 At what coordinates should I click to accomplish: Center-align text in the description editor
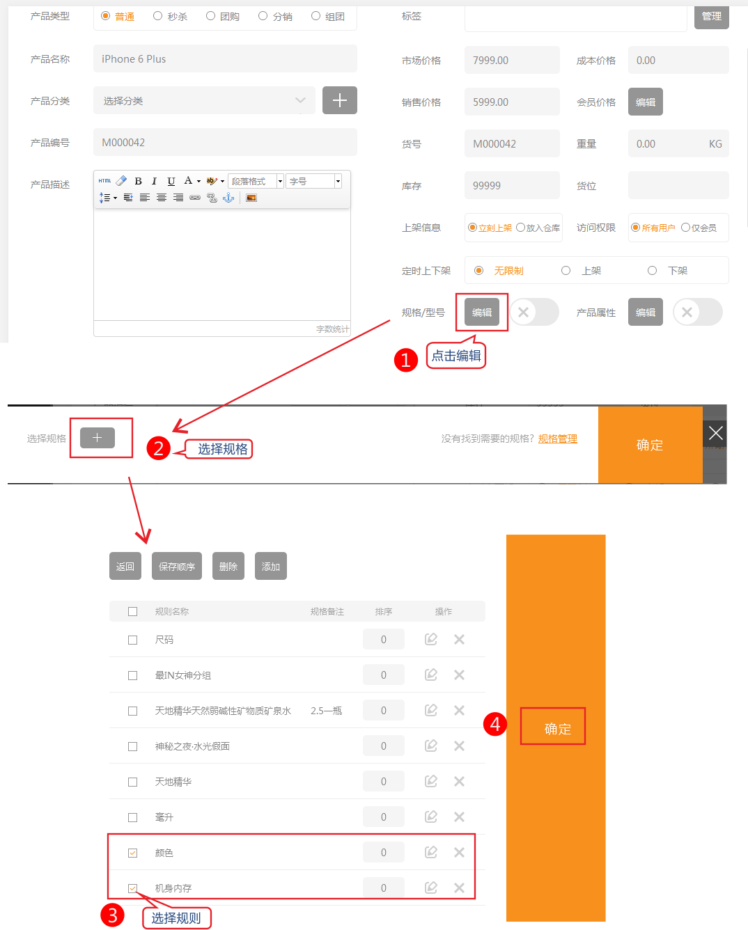pos(161,198)
